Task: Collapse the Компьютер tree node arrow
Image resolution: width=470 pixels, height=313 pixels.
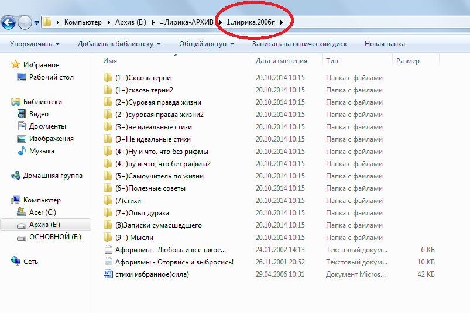Action: click(5, 200)
